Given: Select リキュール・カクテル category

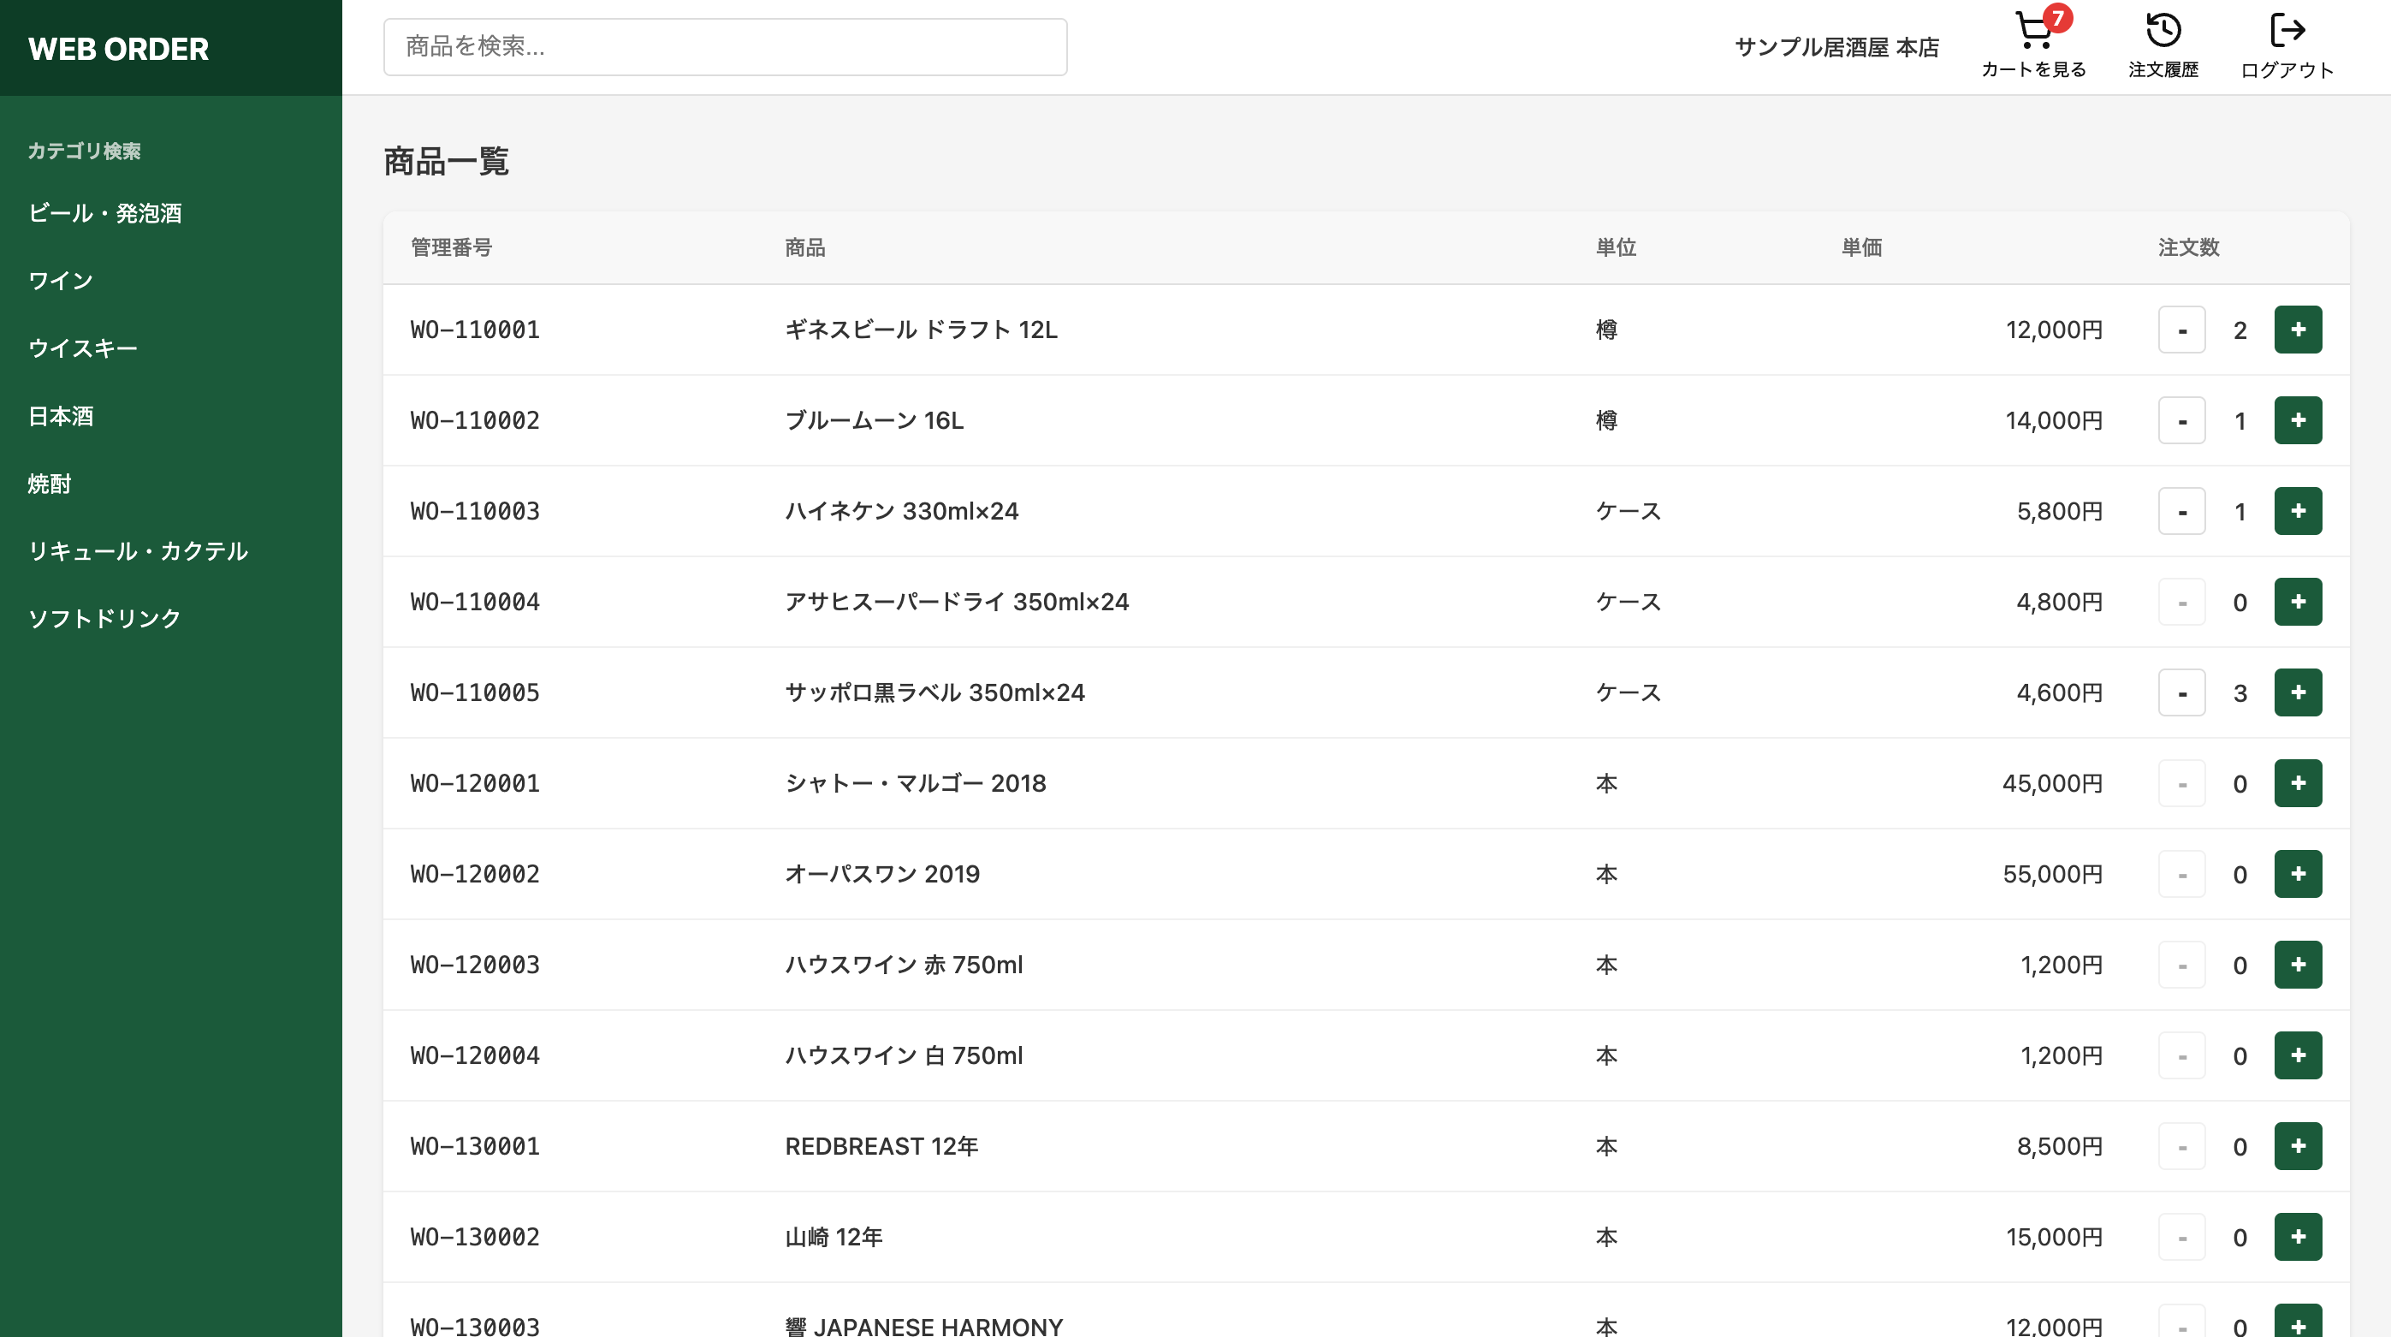Looking at the screenshot, I should 139,550.
